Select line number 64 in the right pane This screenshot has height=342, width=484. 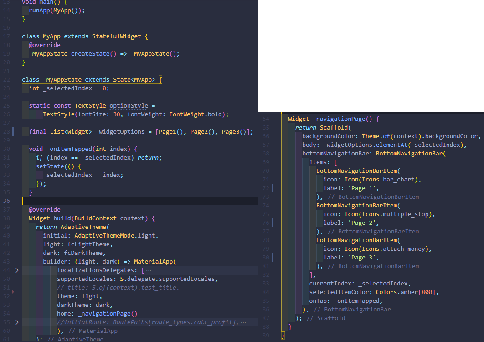(x=266, y=119)
